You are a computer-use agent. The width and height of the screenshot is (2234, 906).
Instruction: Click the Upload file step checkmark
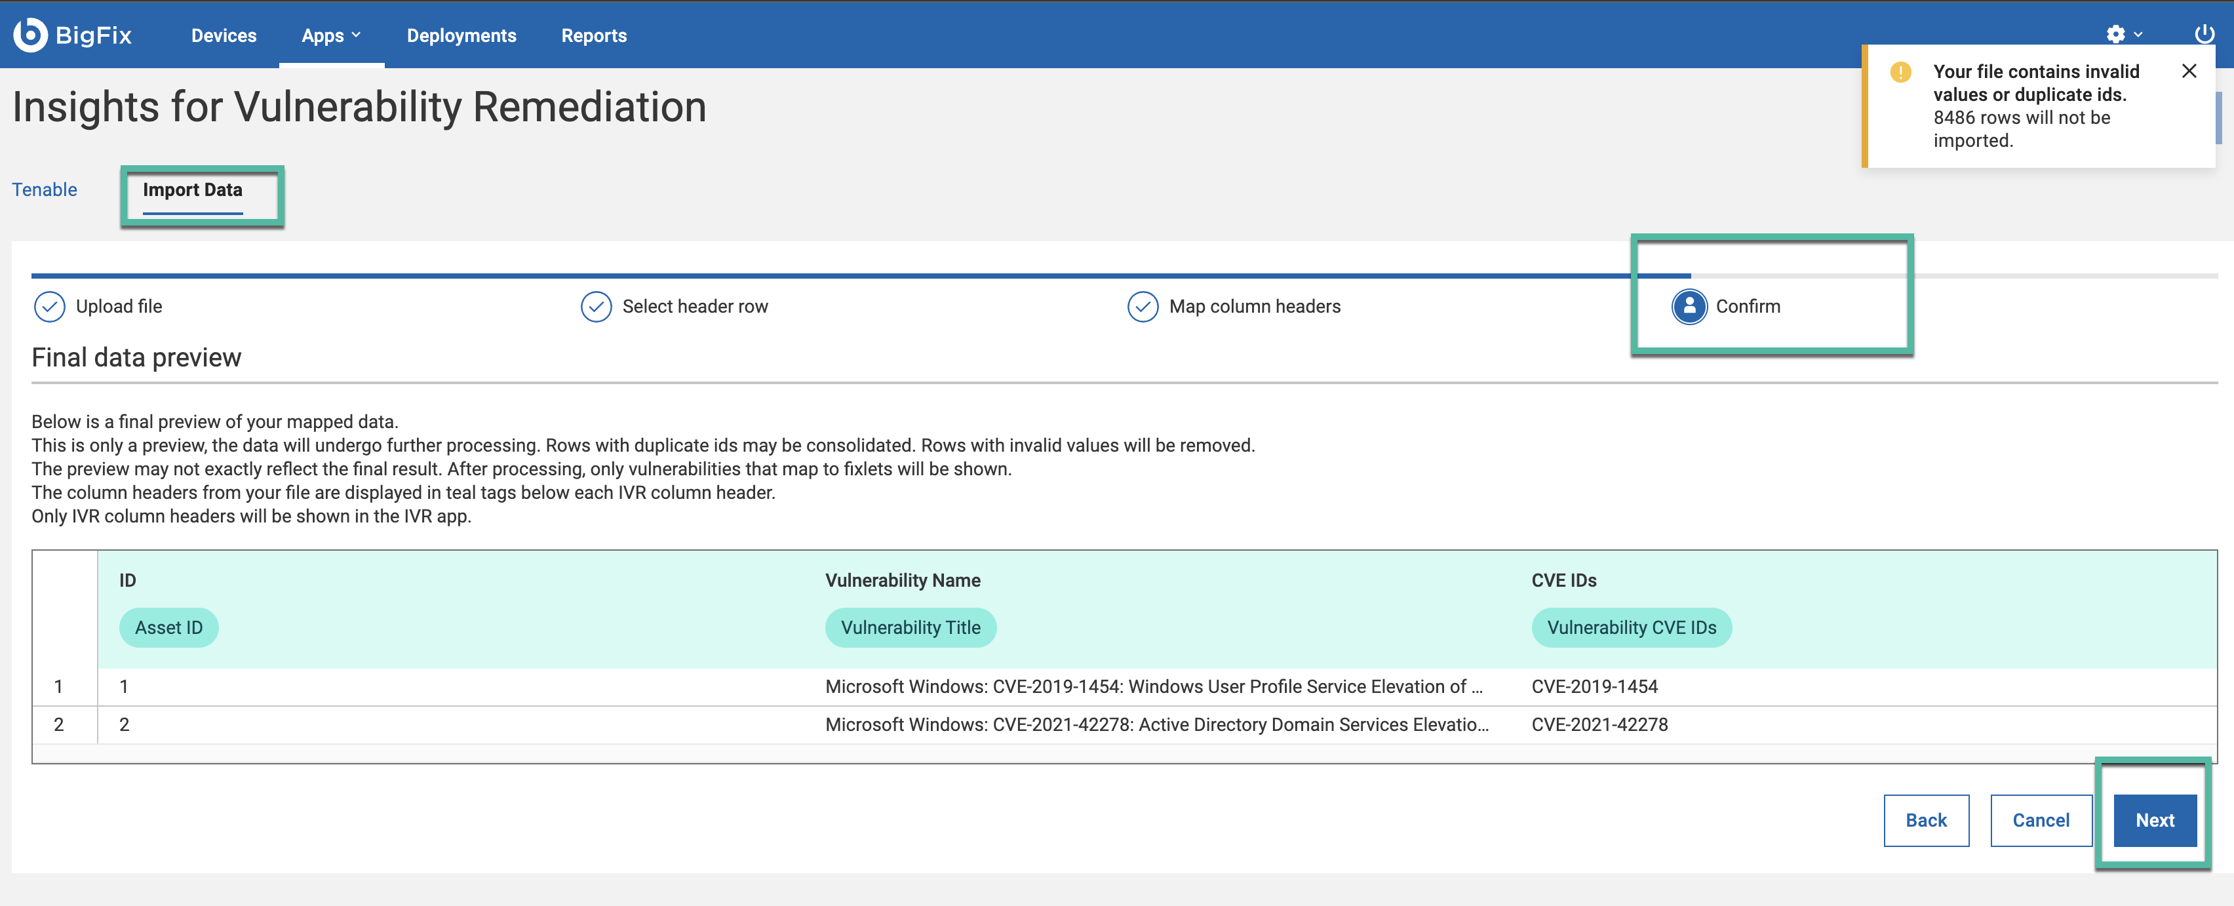[x=49, y=307]
